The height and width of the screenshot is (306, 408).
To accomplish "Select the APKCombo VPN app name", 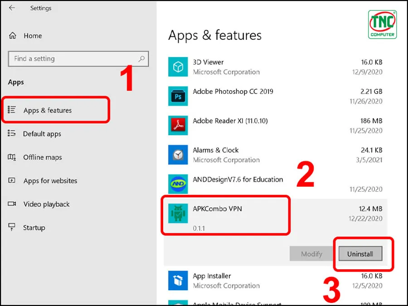I will (x=217, y=209).
